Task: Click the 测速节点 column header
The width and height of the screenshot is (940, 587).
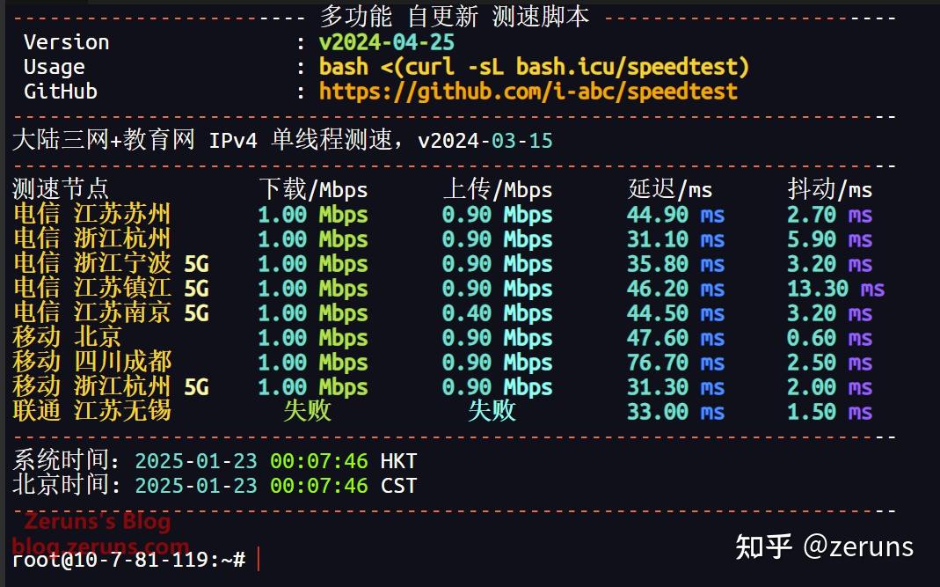Action: point(61,188)
